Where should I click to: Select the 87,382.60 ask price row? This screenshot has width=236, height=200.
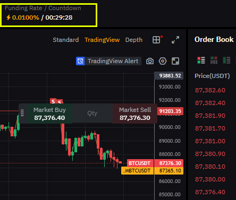click(x=210, y=90)
